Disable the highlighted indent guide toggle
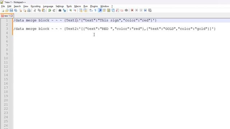This screenshot has height=129, width=230. coord(100,10)
